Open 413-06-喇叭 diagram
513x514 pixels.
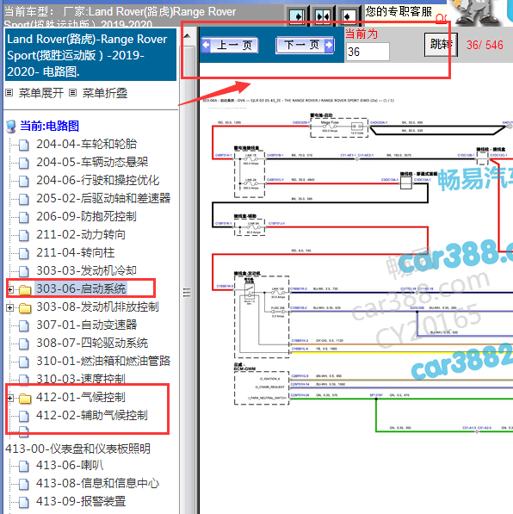click(70, 465)
